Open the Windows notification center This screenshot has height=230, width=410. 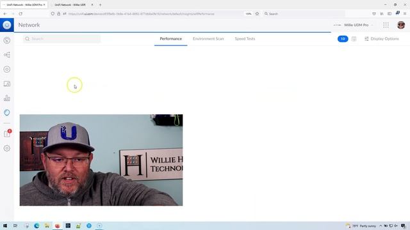tap(403, 226)
